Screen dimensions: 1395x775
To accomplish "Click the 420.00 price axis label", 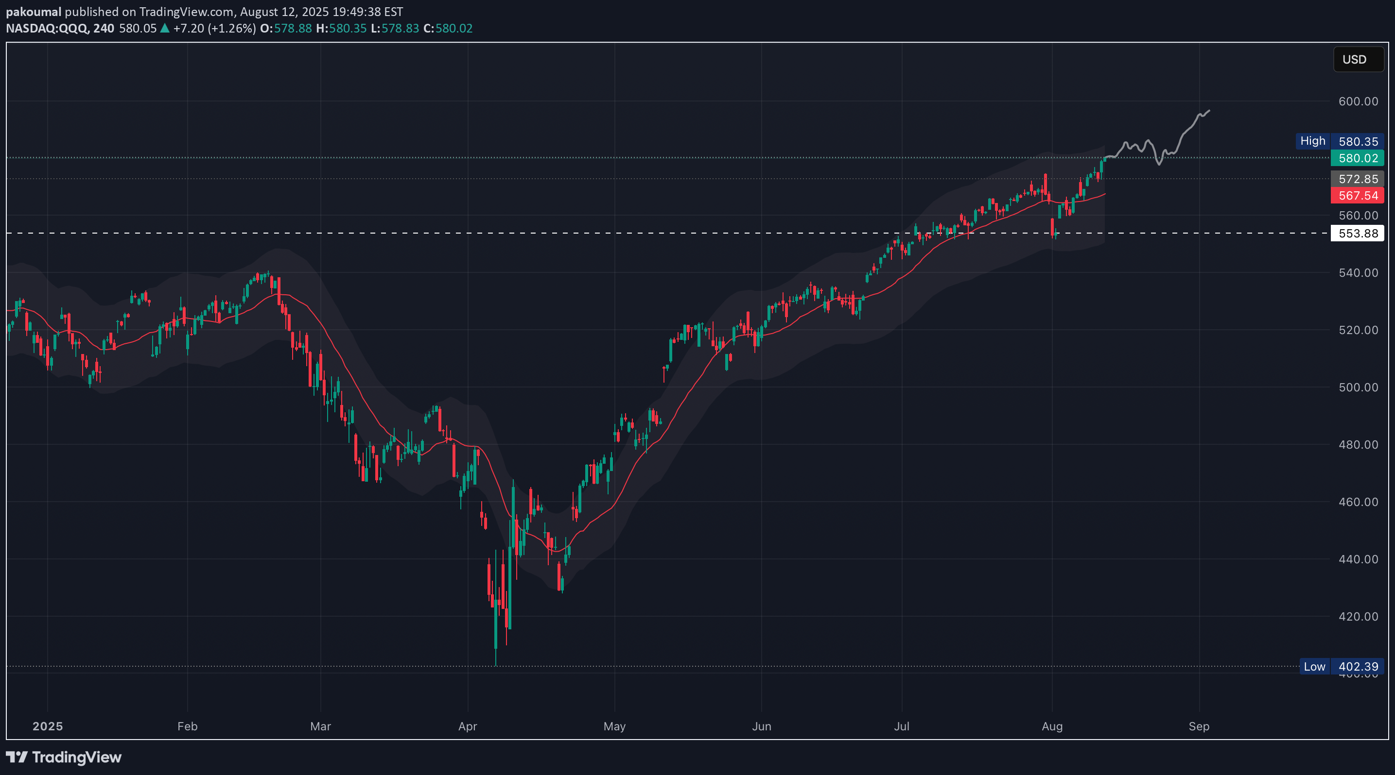I will pos(1358,617).
